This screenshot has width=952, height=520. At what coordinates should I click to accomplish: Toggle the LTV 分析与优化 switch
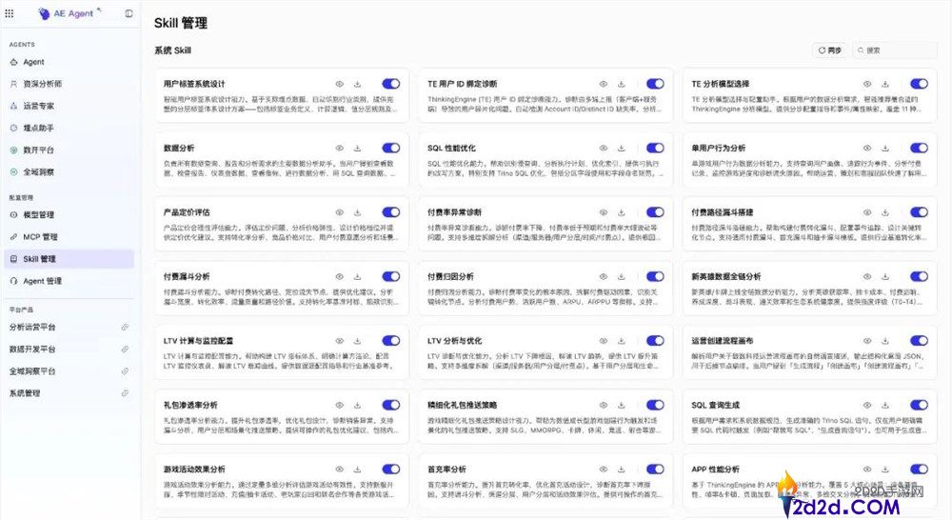pyautogui.click(x=655, y=341)
